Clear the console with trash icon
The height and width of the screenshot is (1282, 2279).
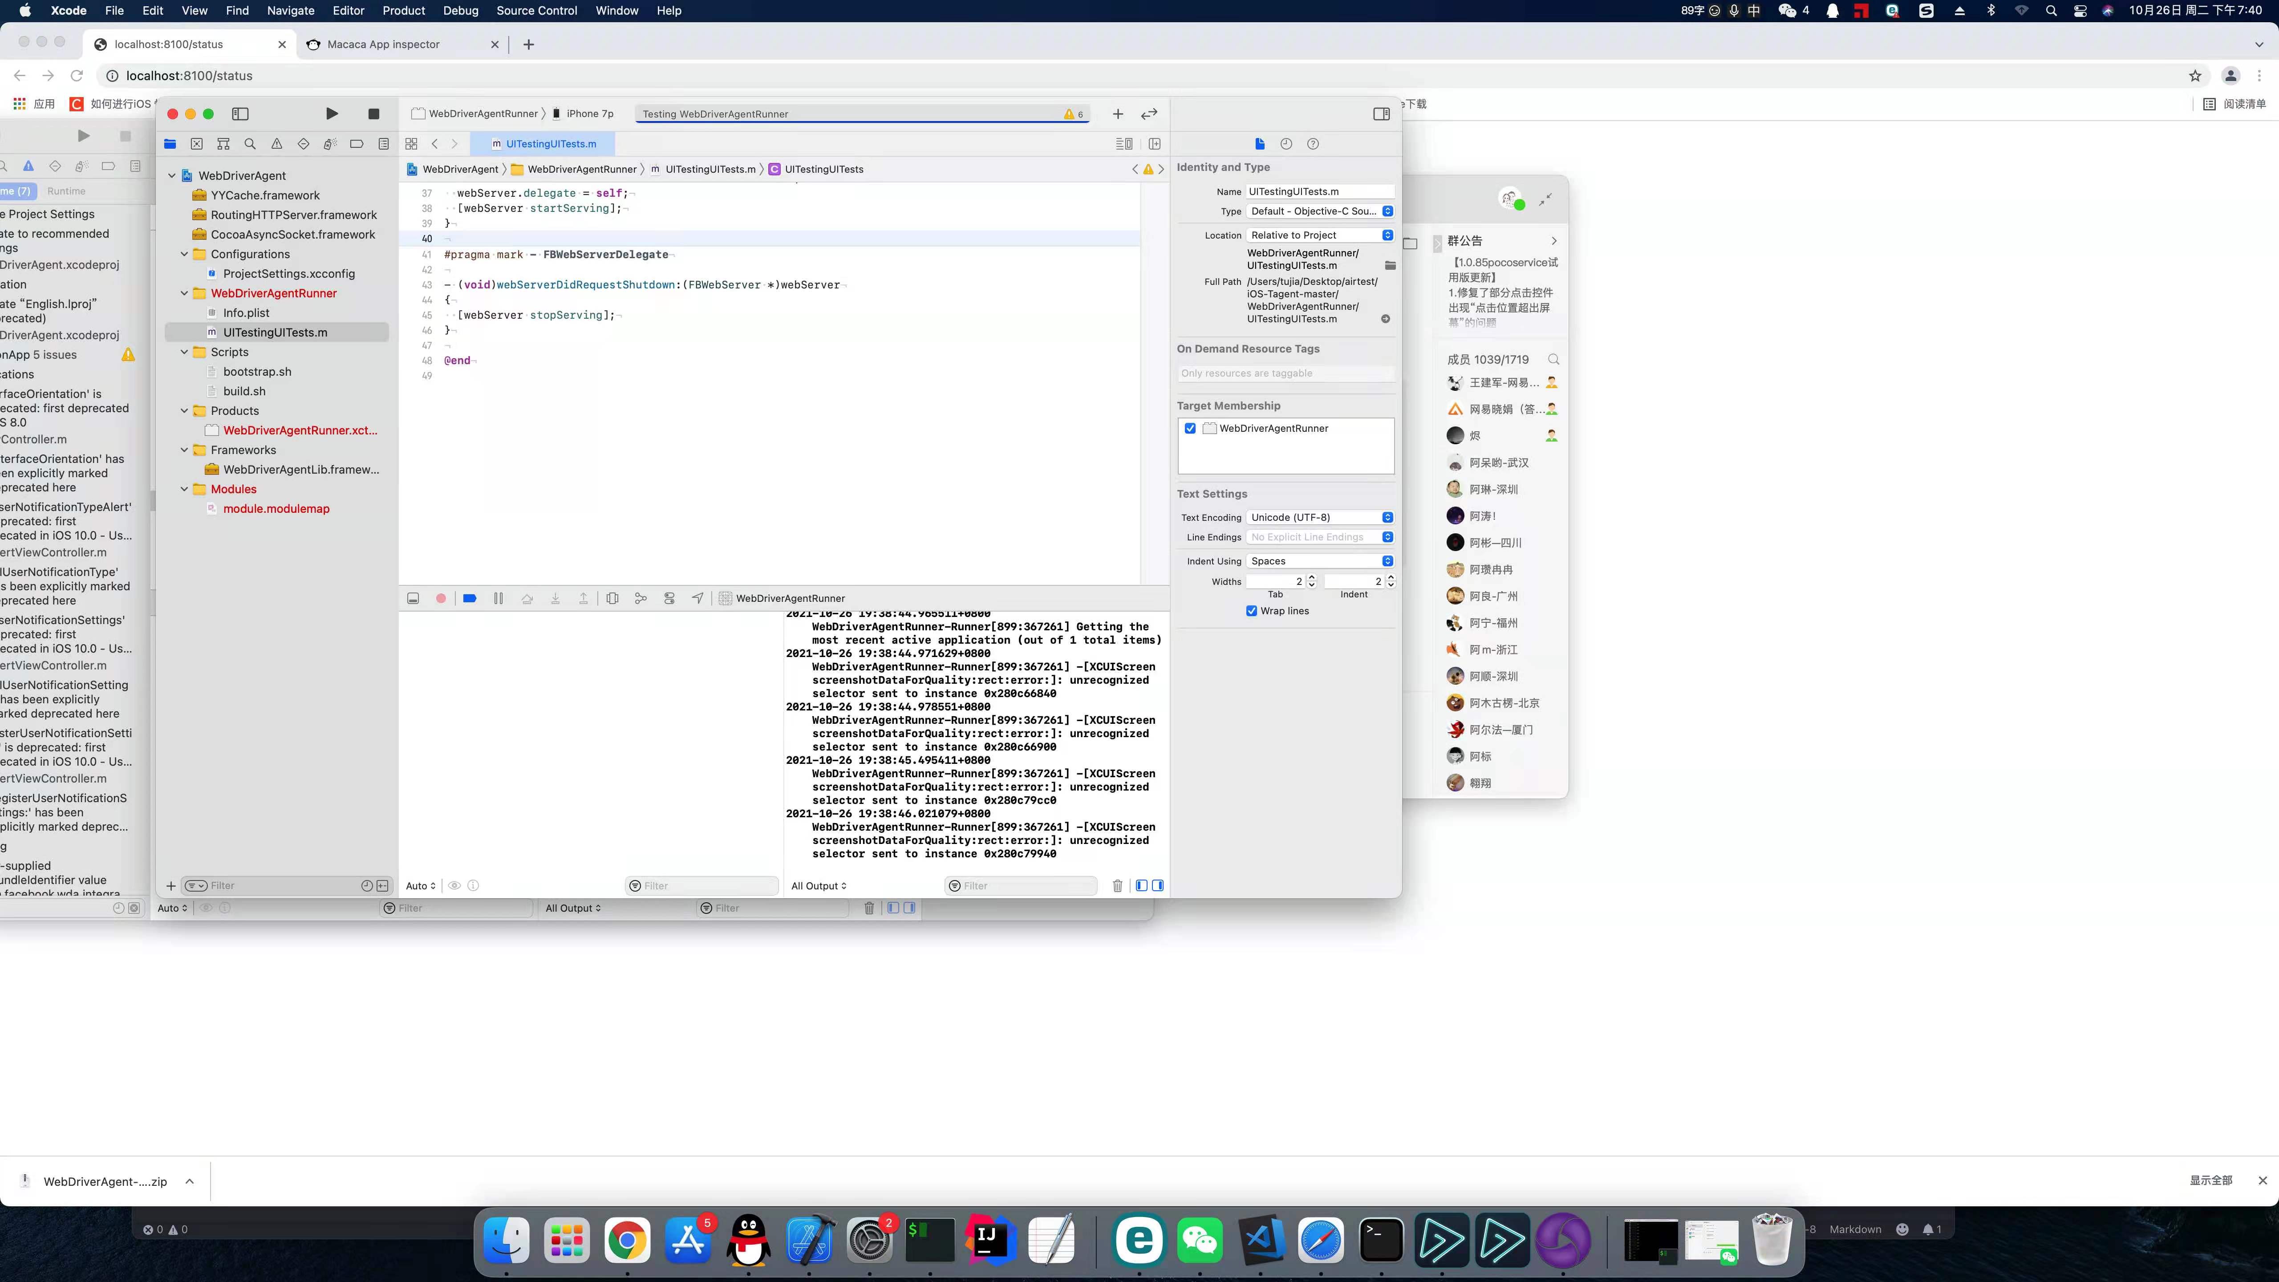(x=1117, y=886)
